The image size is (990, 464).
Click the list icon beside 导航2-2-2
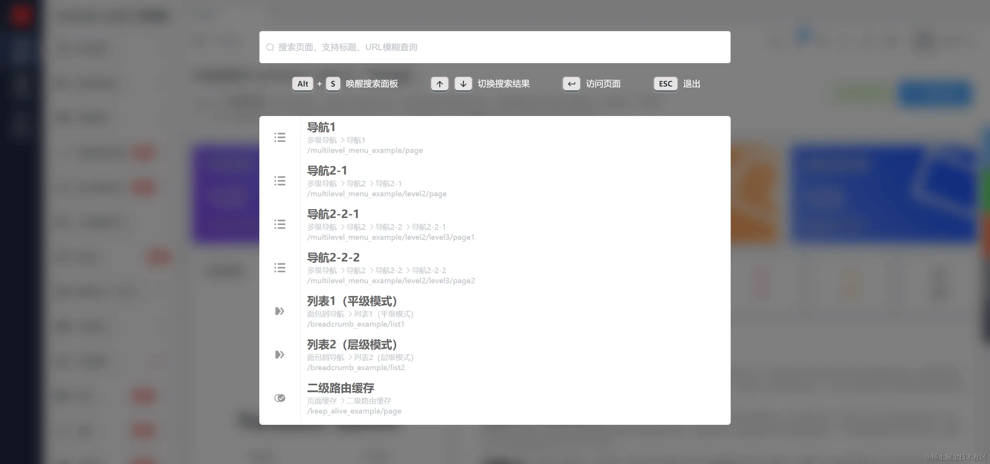pyautogui.click(x=280, y=268)
